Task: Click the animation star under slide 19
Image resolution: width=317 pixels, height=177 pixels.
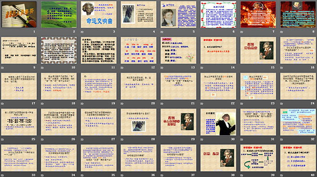Action: pos(82,103)
